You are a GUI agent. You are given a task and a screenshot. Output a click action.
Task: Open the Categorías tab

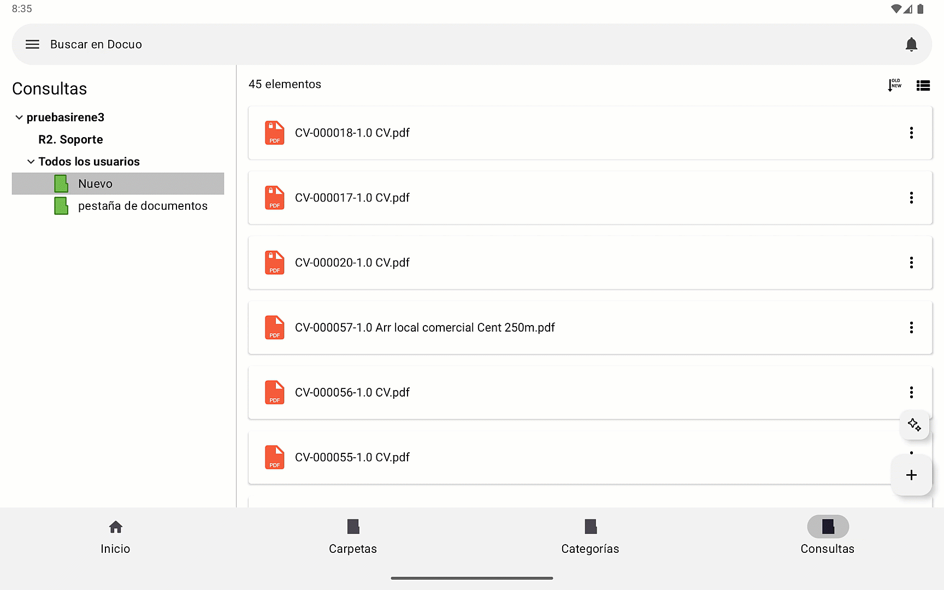coord(590,536)
